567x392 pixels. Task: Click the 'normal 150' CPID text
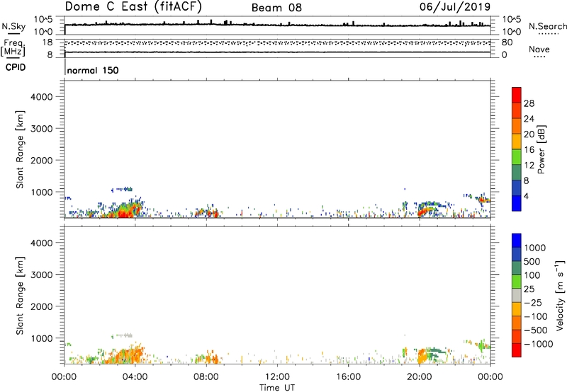click(93, 70)
